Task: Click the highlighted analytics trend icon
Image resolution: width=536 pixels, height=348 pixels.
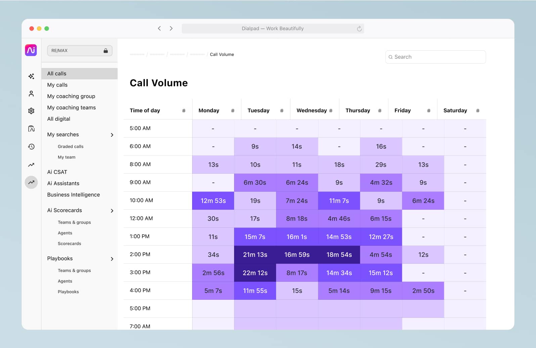Action: [x=31, y=182]
